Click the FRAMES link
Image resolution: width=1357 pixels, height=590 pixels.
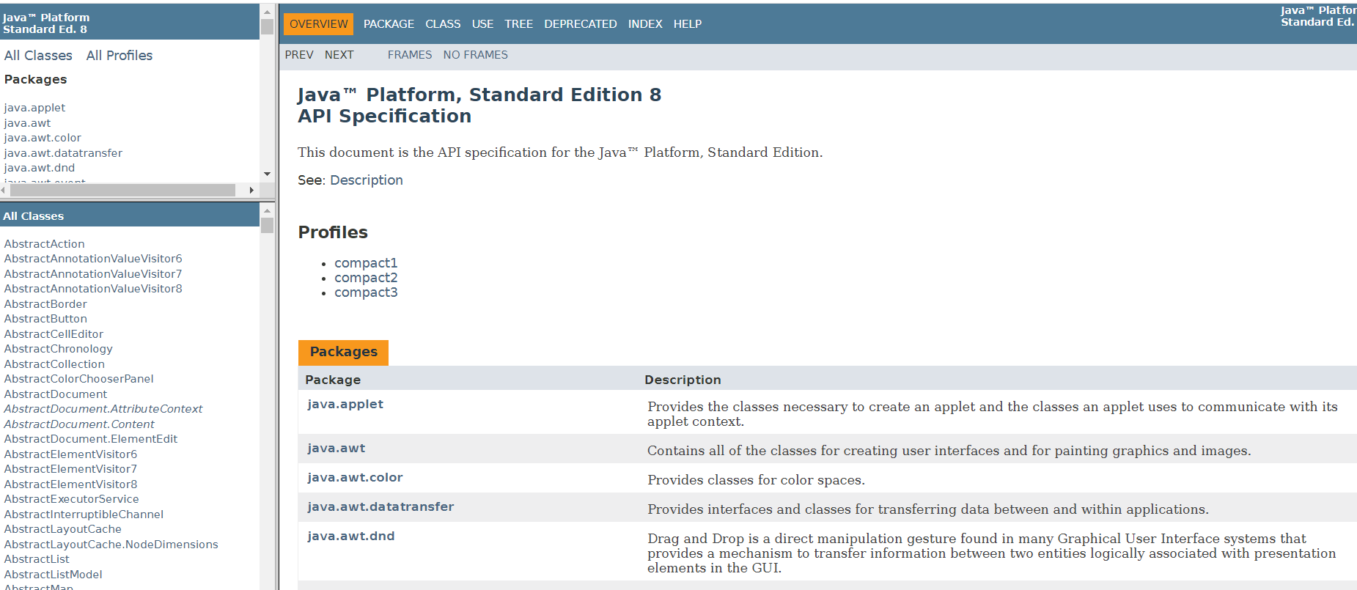pos(410,55)
